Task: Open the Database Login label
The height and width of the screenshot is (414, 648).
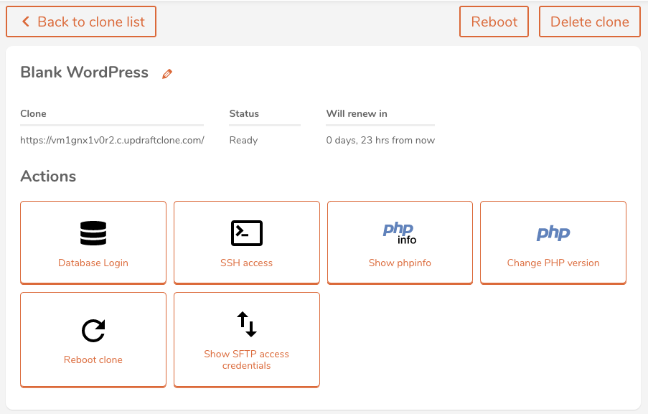Action: [93, 263]
